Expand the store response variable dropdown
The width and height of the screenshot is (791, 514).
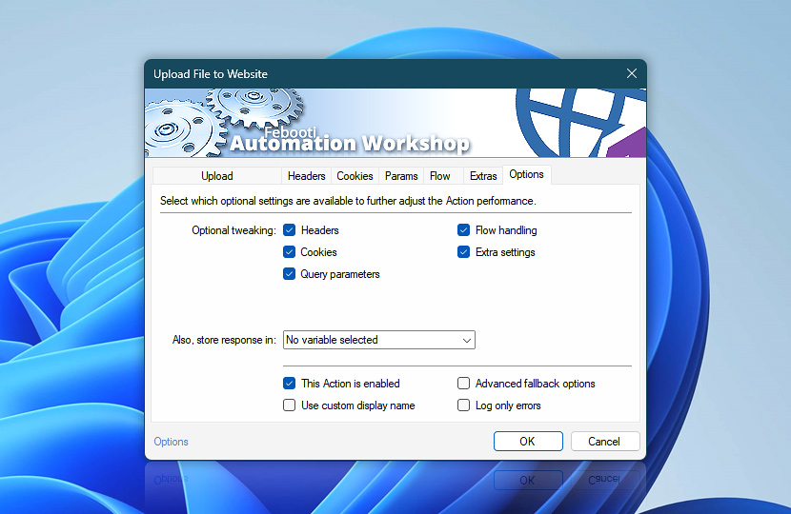tap(379, 340)
